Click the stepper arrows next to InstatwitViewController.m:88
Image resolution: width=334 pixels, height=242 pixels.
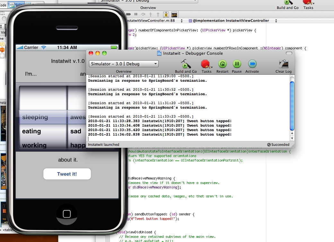pyautogui.click(x=182, y=21)
